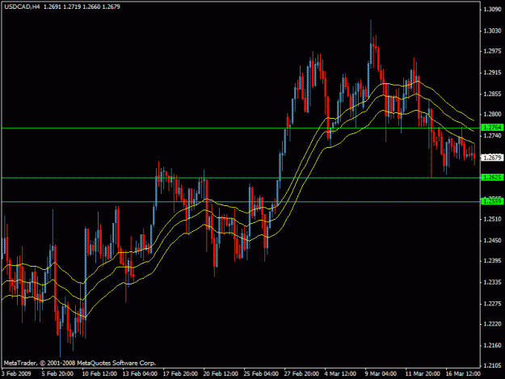
Task: Select the topmost green horizontal line on chart
Action: pos(240,128)
